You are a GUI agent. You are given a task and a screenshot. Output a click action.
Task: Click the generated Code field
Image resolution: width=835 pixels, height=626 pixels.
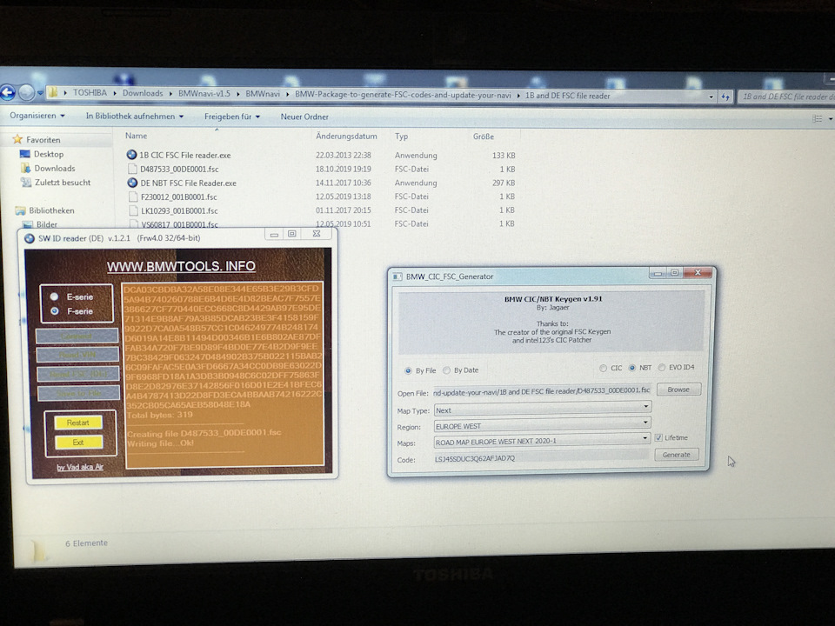click(x=542, y=457)
